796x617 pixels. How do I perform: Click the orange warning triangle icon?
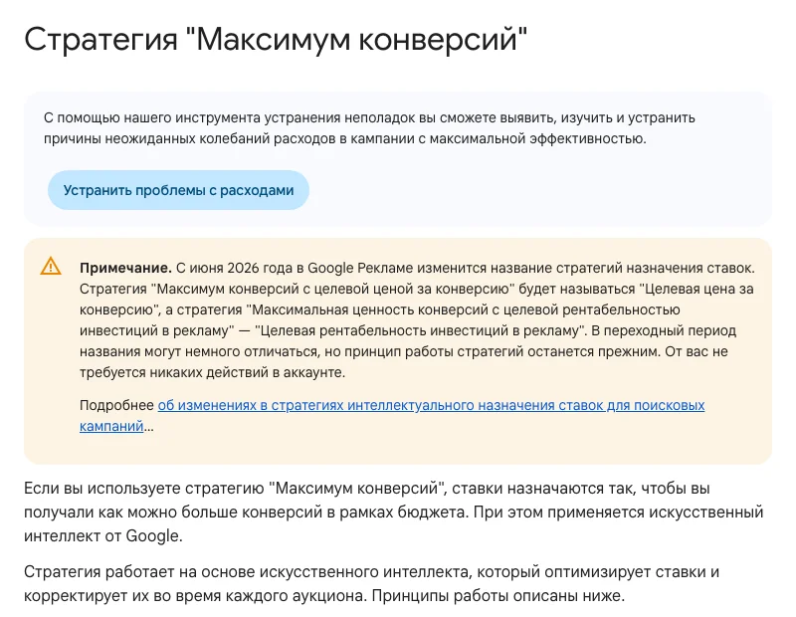pos(51,267)
